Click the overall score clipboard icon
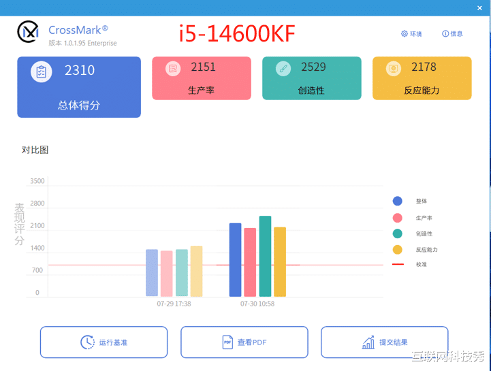Viewport: 491px width, 371px height. pyautogui.click(x=42, y=71)
